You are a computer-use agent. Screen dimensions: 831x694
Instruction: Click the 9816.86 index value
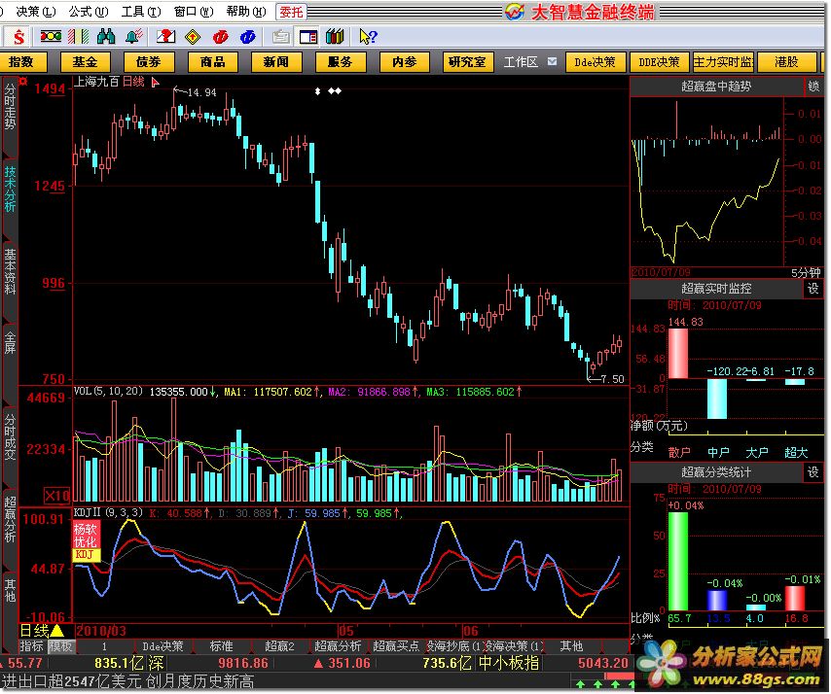[x=243, y=663]
